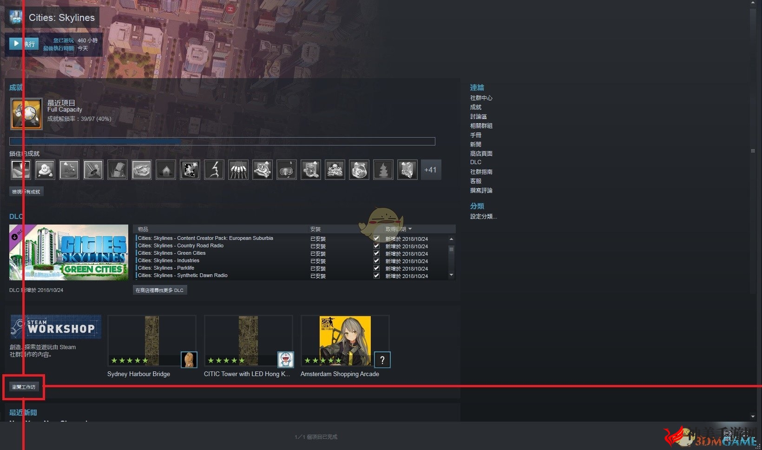Open the 客服 support link
The width and height of the screenshot is (762, 450).
click(x=475, y=181)
